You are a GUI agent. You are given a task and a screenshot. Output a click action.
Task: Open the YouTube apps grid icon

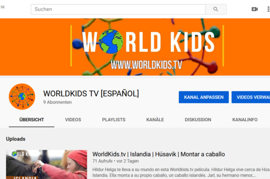tap(269, 9)
